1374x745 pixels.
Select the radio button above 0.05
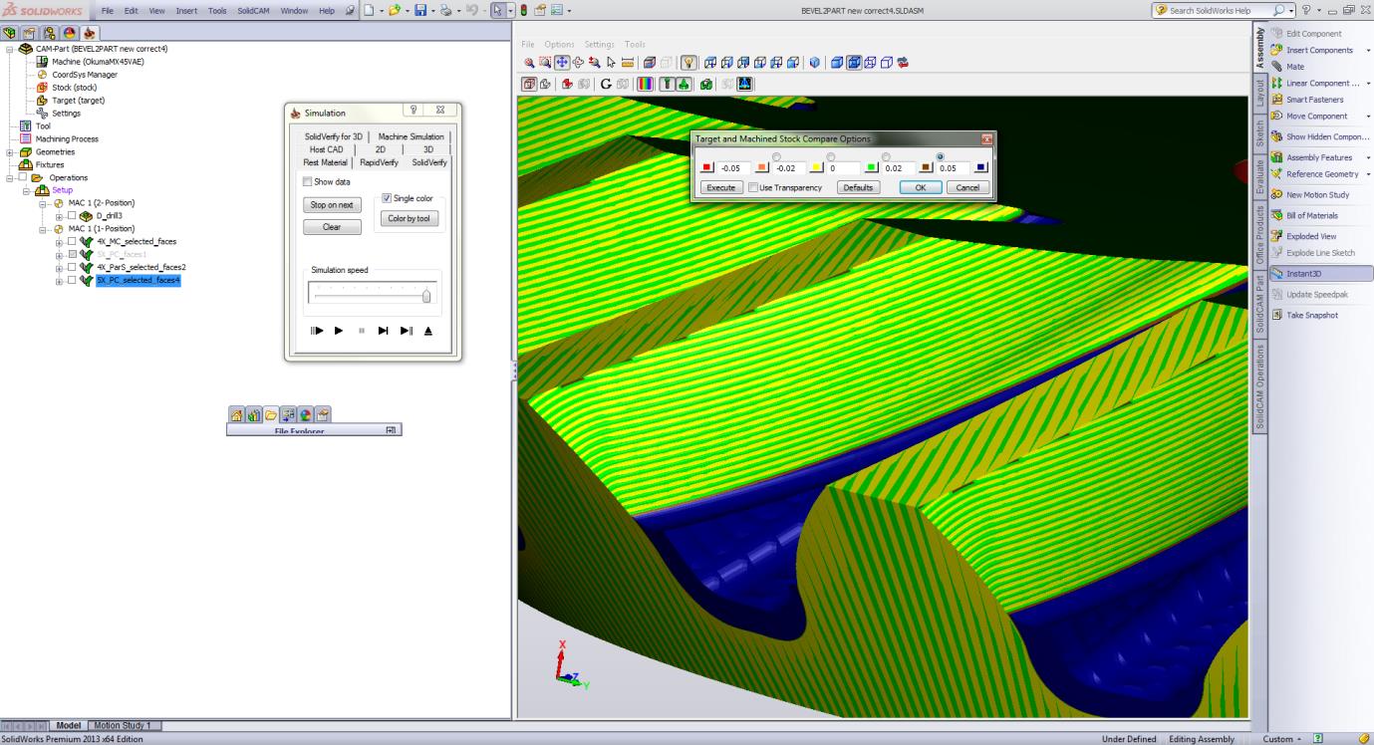coord(941,156)
